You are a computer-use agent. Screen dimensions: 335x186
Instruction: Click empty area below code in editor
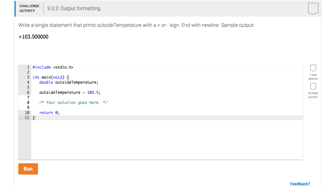pyautogui.click(x=167, y=140)
